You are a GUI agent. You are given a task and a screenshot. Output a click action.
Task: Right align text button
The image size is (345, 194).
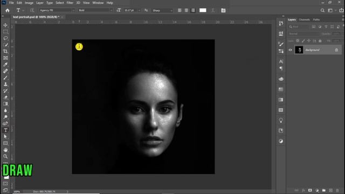coord(193,10)
